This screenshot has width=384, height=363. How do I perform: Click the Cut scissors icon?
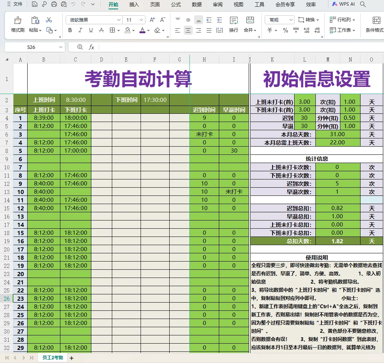(x=49, y=20)
